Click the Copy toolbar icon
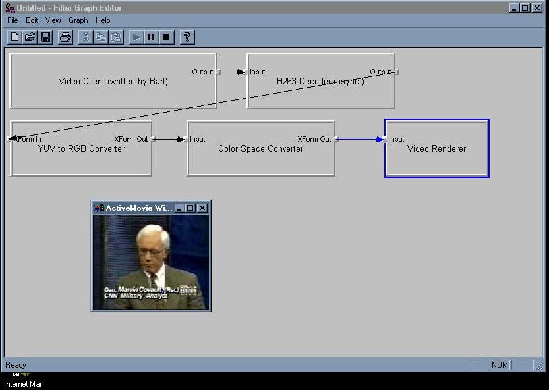The height and width of the screenshot is (390, 549). coord(101,37)
